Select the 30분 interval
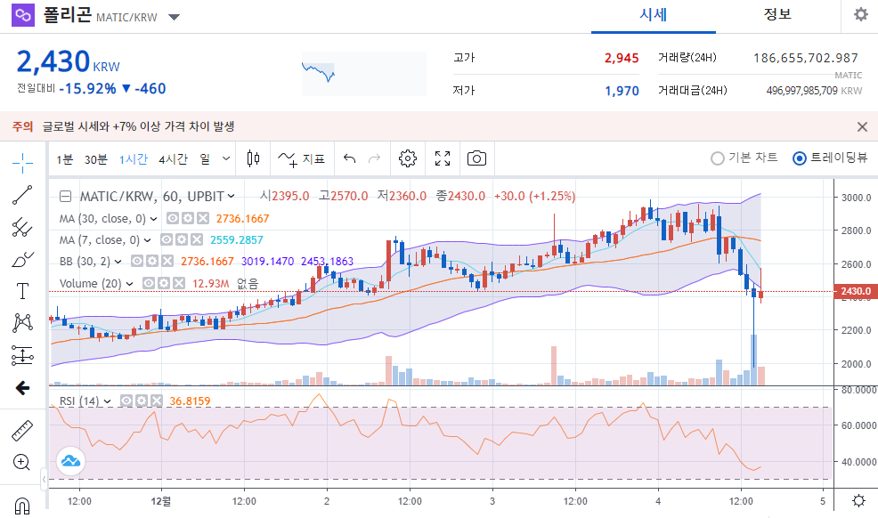Viewport: 878px width, 518px height. pyautogui.click(x=96, y=159)
